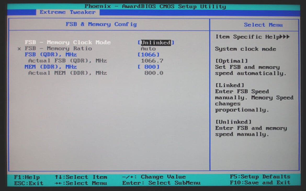The height and width of the screenshot is (191, 306).
Task: Edit the 1066 FSB value field
Action: (149, 55)
